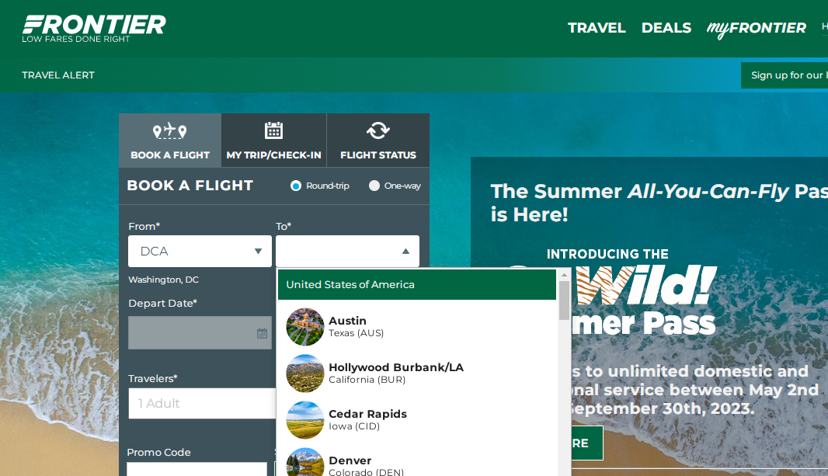Viewport: 828px width, 476px height.
Task: Open the myFRONTIER menu
Action: 757,29
